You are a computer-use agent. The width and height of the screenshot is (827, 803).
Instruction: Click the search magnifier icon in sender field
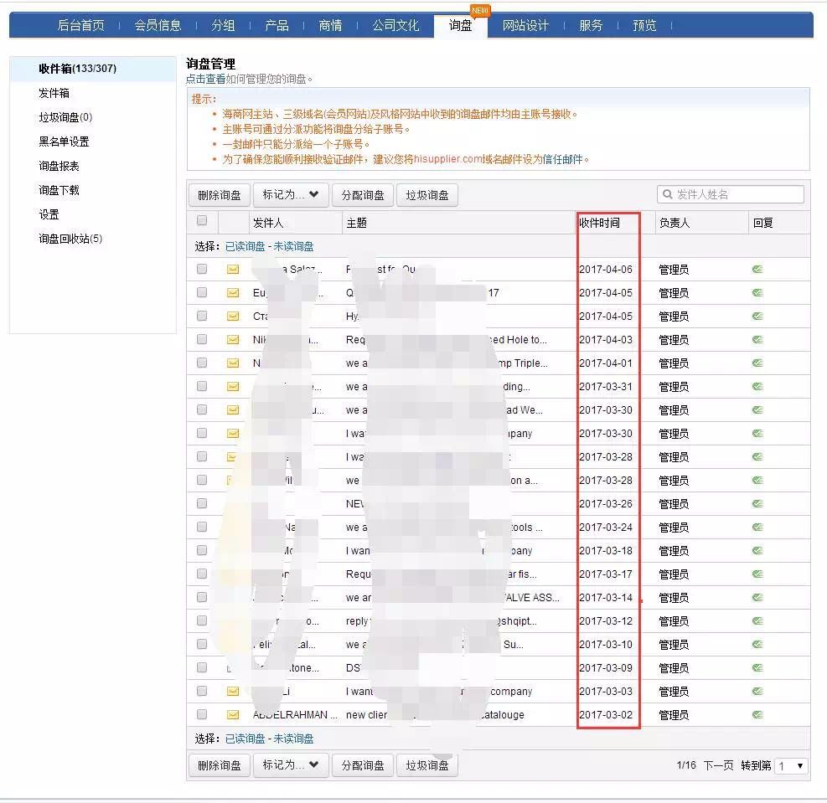pyautogui.click(x=668, y=194)
